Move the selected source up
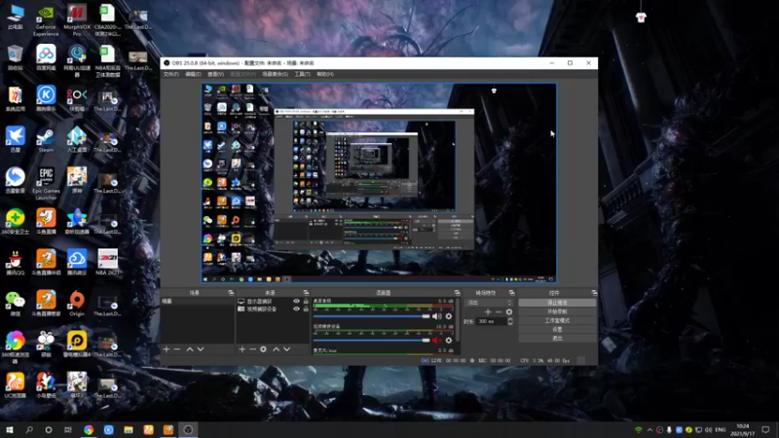The width and height of the screenshot is (779, 438). click(x=277, y=349)
